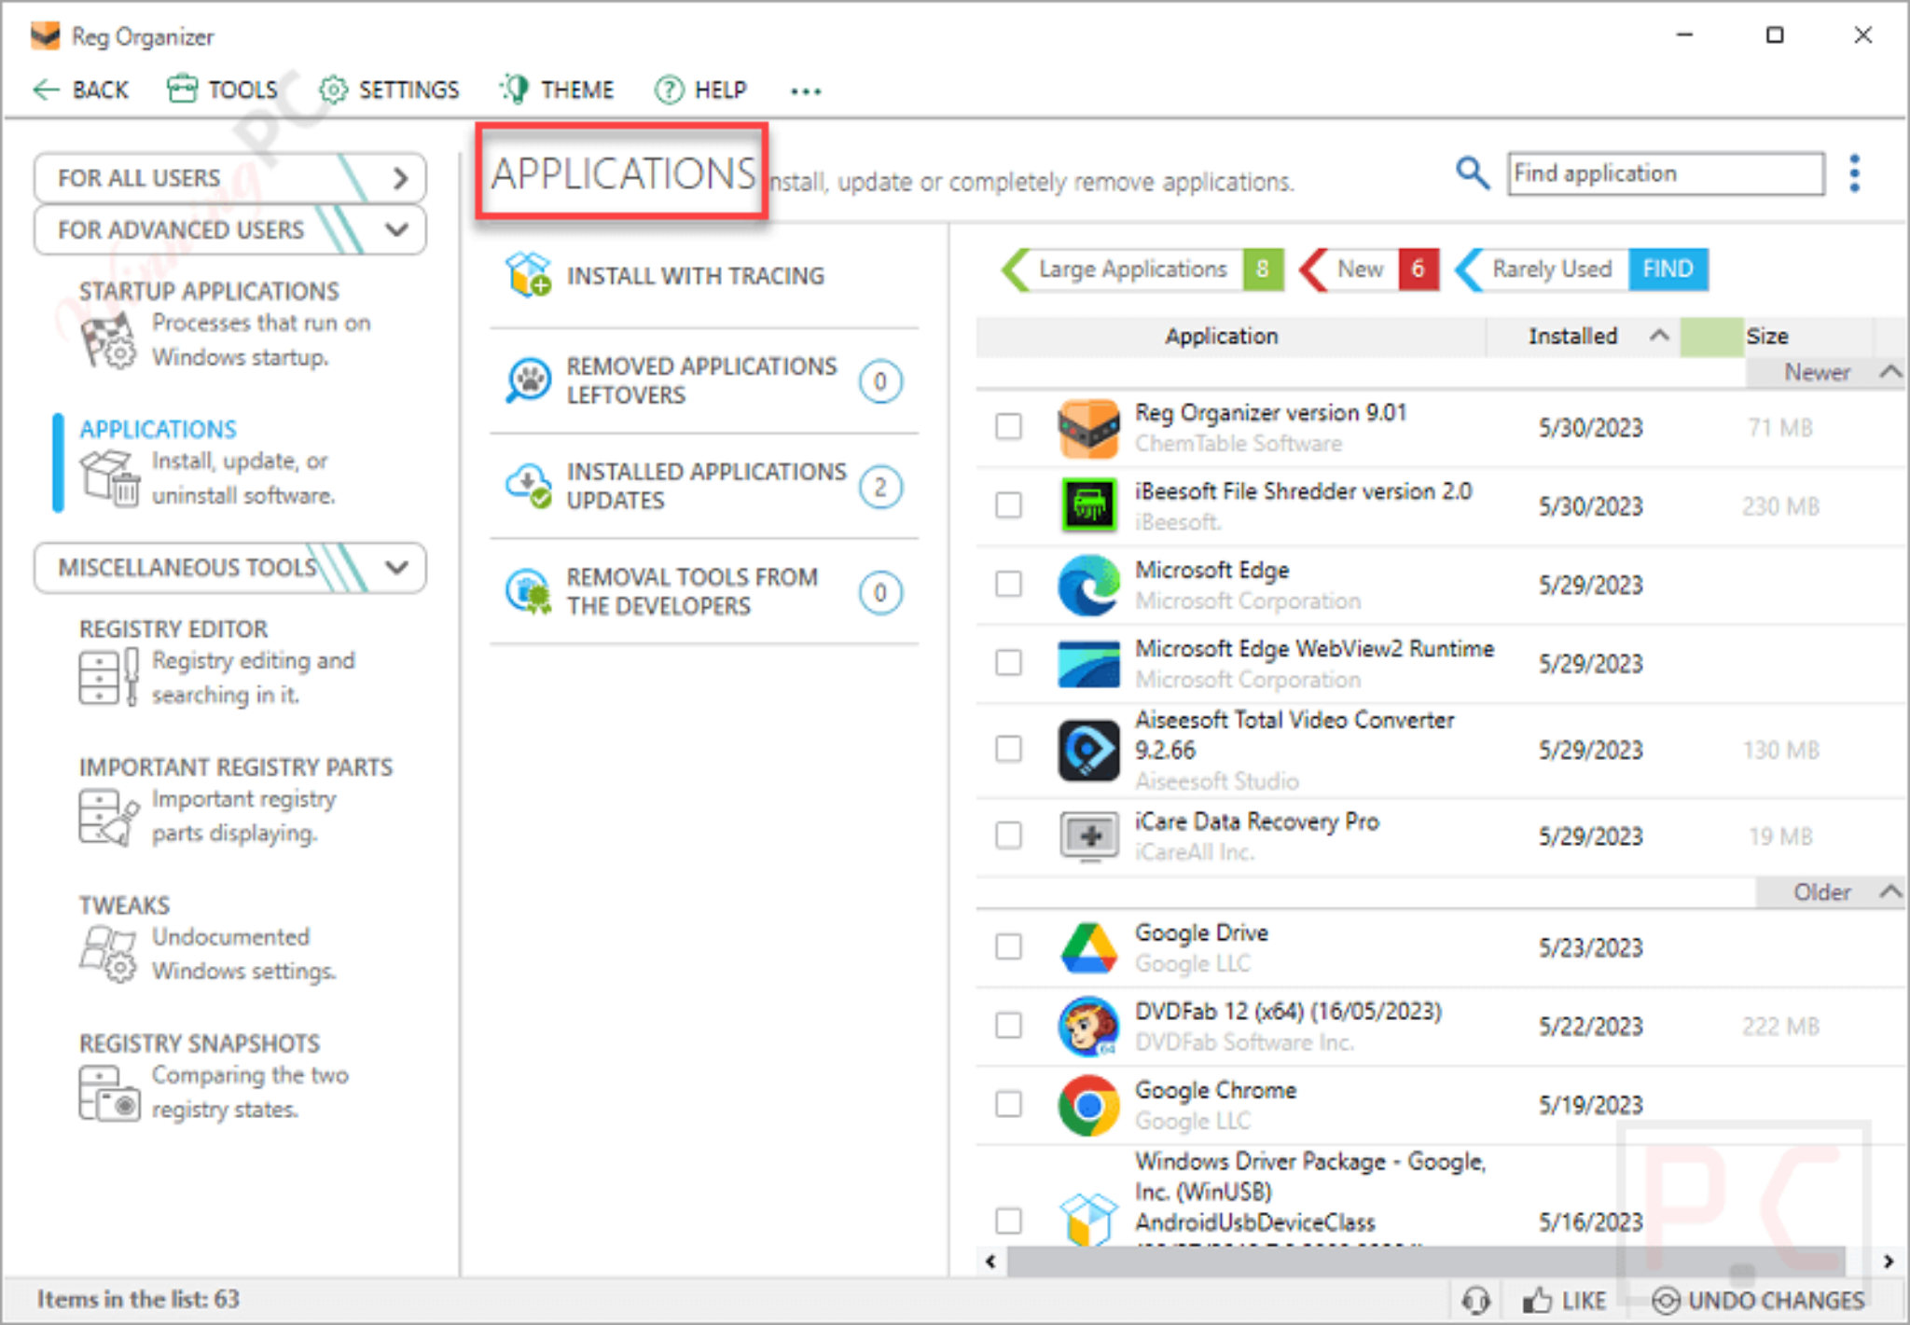Screen dimensions: 1910x1325
Task: Open the Settings menu
Action: [390, 90]
